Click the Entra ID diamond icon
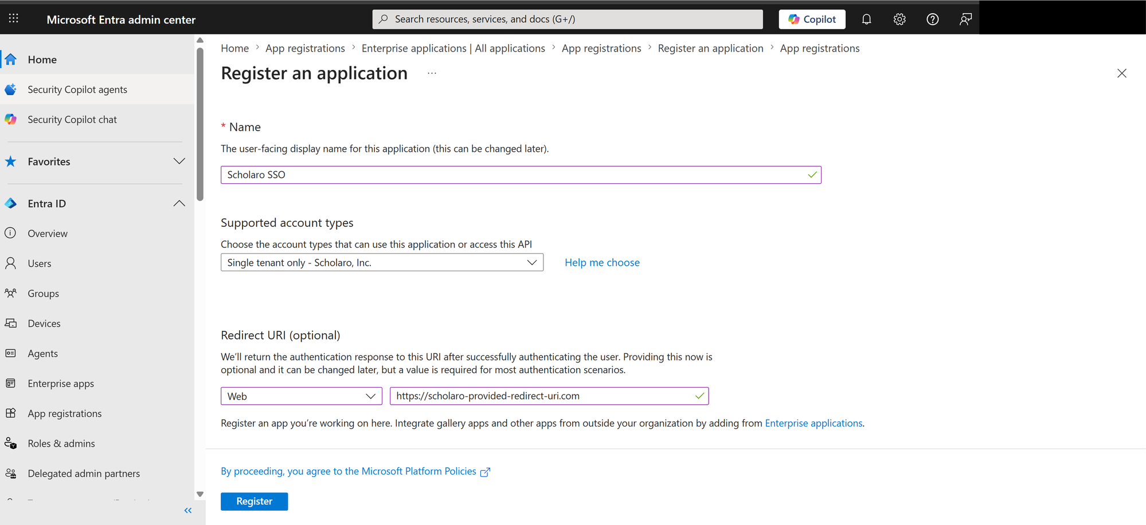 click(11, 203)
